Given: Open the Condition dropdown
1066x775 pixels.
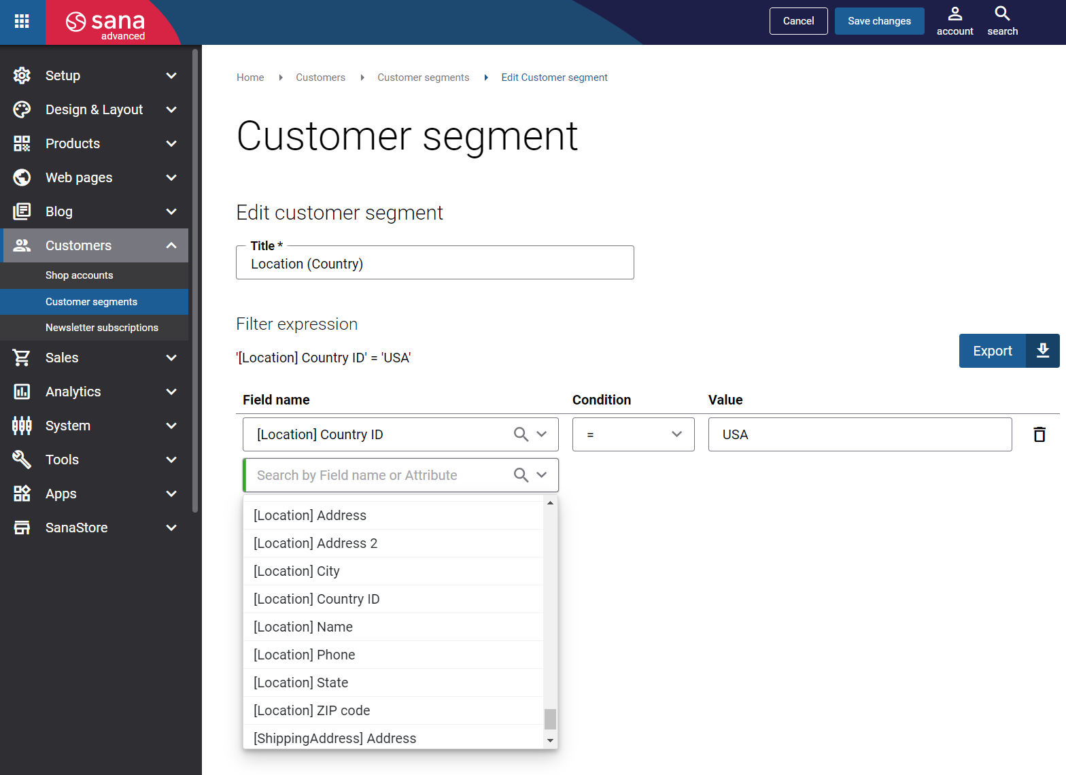Looking at the screenshot, I should point(633,434).
